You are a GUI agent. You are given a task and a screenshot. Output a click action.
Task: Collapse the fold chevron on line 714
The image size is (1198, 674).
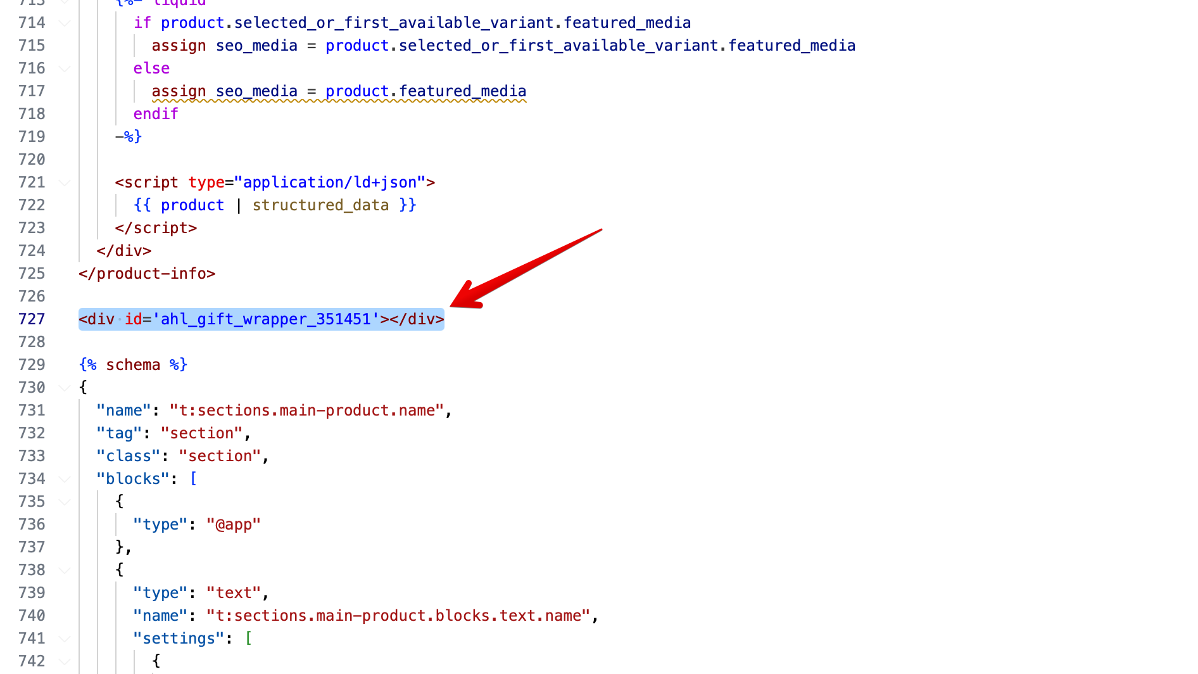(64, 23)
